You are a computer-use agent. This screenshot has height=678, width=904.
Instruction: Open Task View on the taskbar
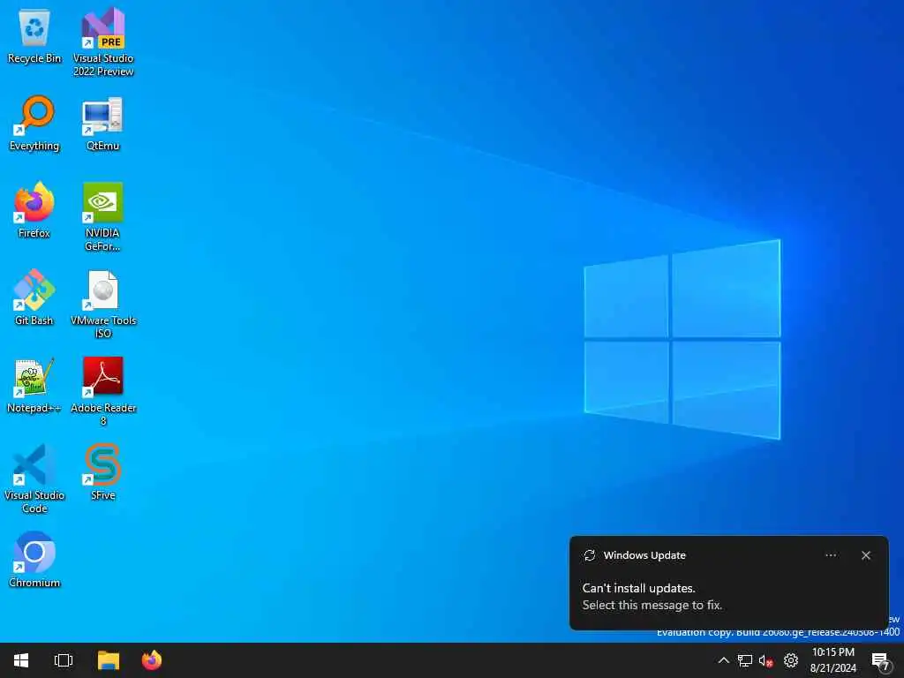coord(64,660)
